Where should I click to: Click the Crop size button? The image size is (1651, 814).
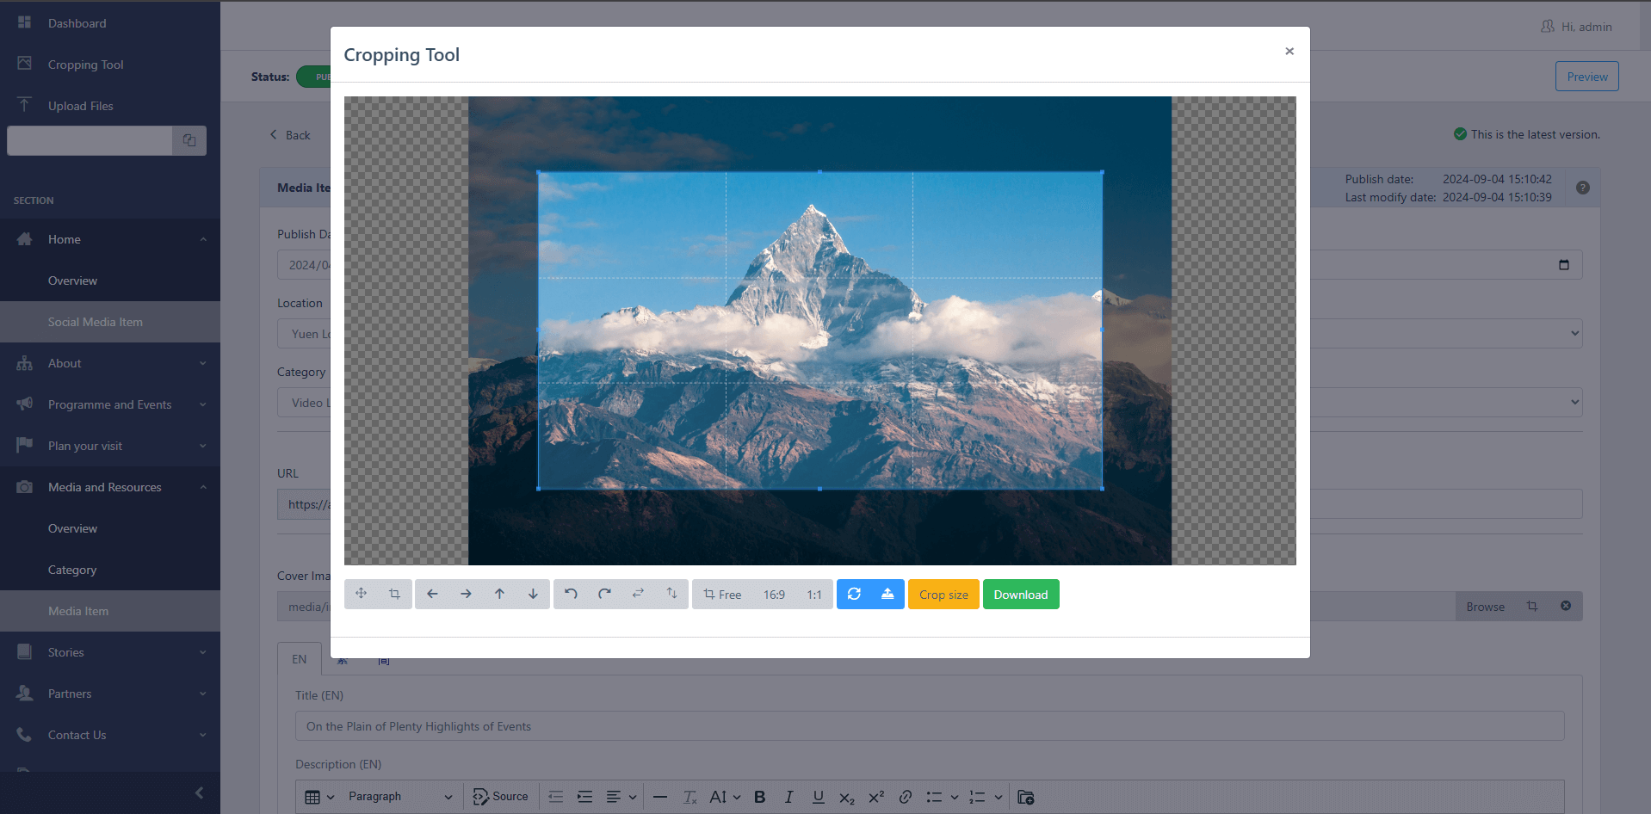coord(943,594)
